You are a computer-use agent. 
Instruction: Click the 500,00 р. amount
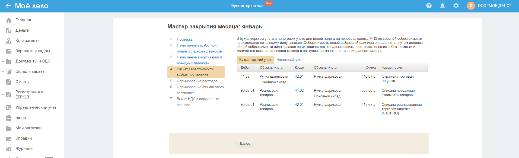pyautogui.click(x=369, y=91)
